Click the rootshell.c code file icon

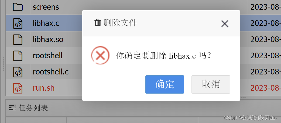click(18, 72)
